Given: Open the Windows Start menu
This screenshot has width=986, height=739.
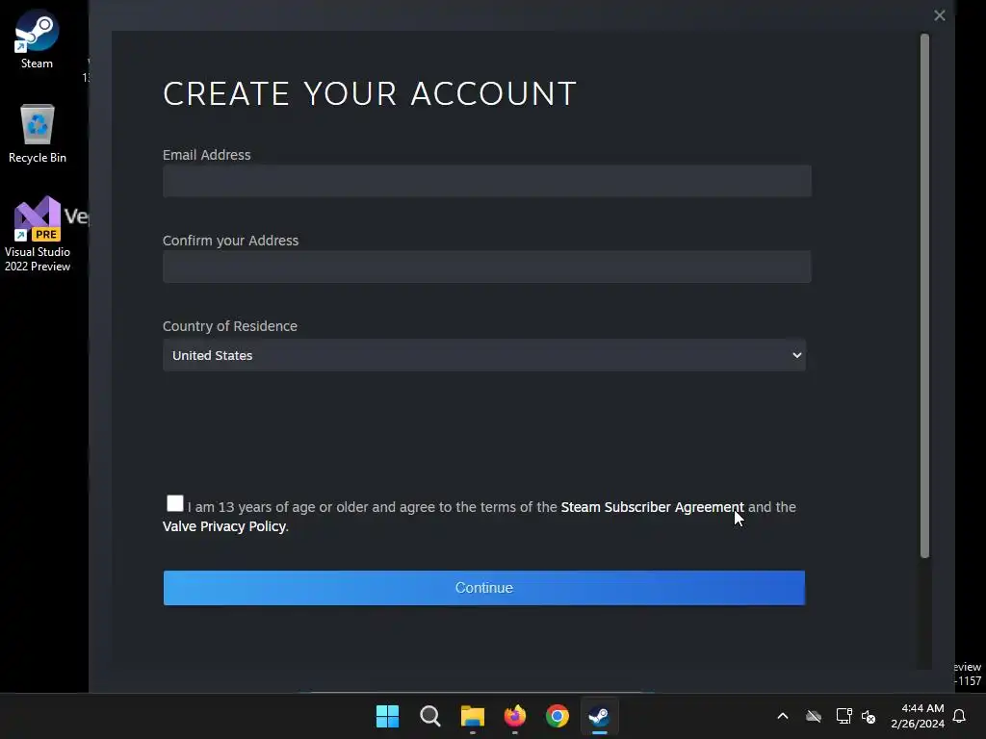Looking at the screenshot, I should pyautogui.click(x=387, y=716).
